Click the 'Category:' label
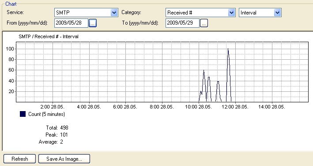 point(132,12)
